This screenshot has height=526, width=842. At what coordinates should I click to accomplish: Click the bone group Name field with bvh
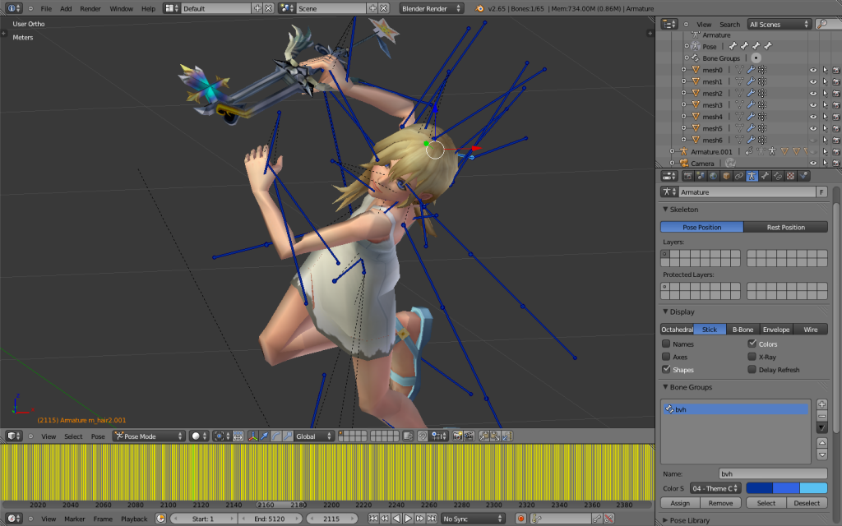[x=773, y=473]
